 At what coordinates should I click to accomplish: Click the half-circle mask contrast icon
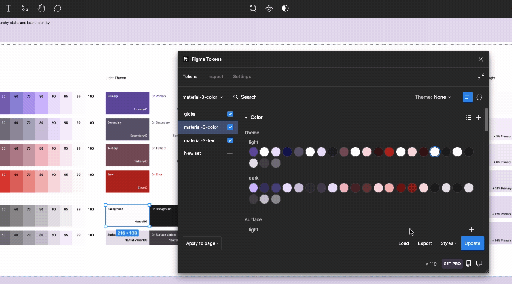pyautogui.click(x=285, y=8)
